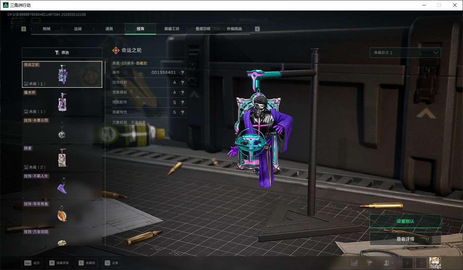Switch to the 近战 tab

[x=78, y=29]
